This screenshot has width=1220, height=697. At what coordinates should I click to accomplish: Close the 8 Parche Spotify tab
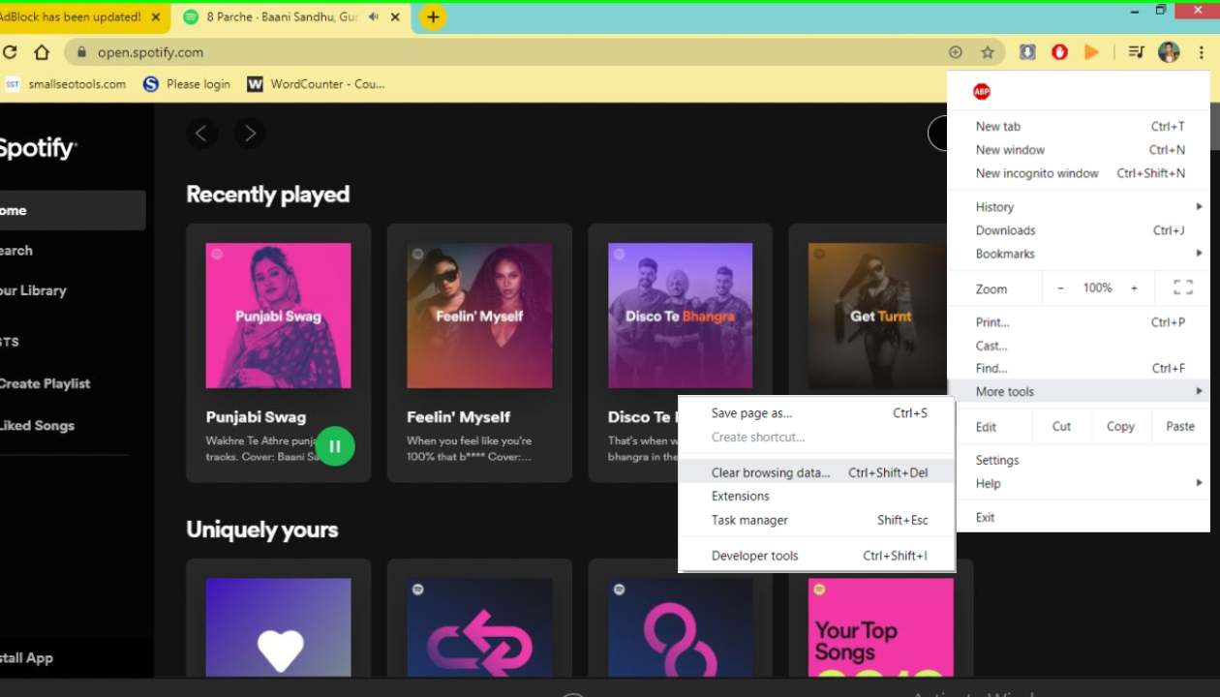pos(395,17)
